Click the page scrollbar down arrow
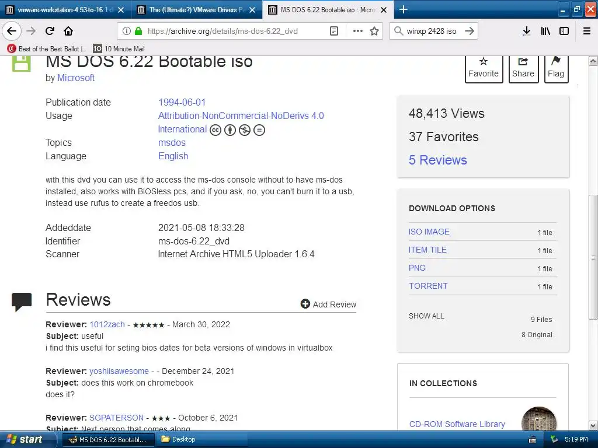Screen dimensions: 598x448 pos(593,425)
